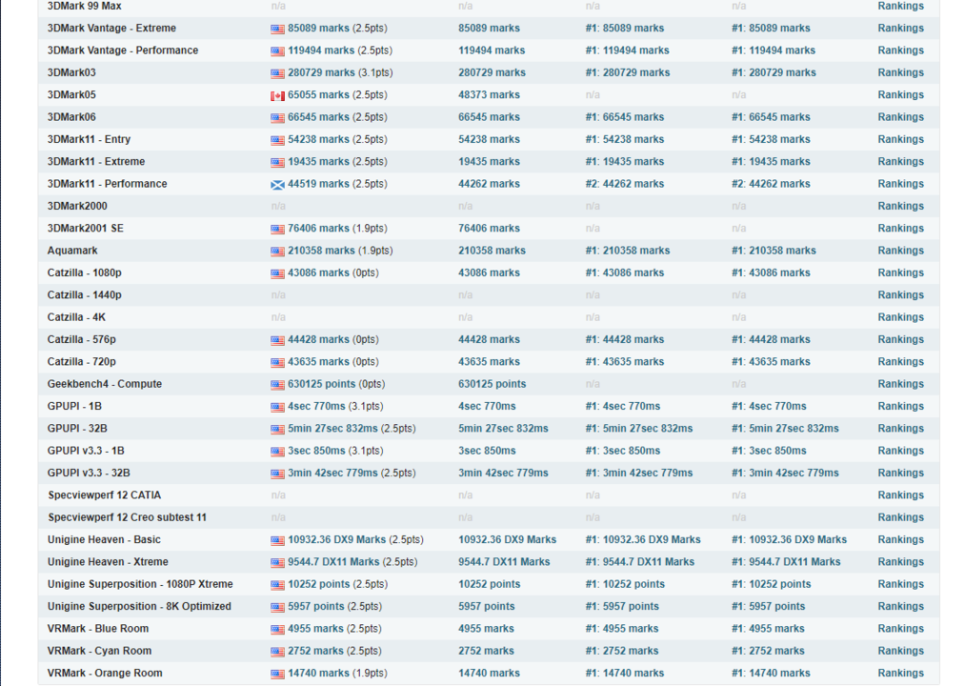Image resolution: width=965 pixels, height=686 pixels.
Task: Open Rankings for 3DMark 99 Max
Action: pyautogui.click(x=900, y=7)
